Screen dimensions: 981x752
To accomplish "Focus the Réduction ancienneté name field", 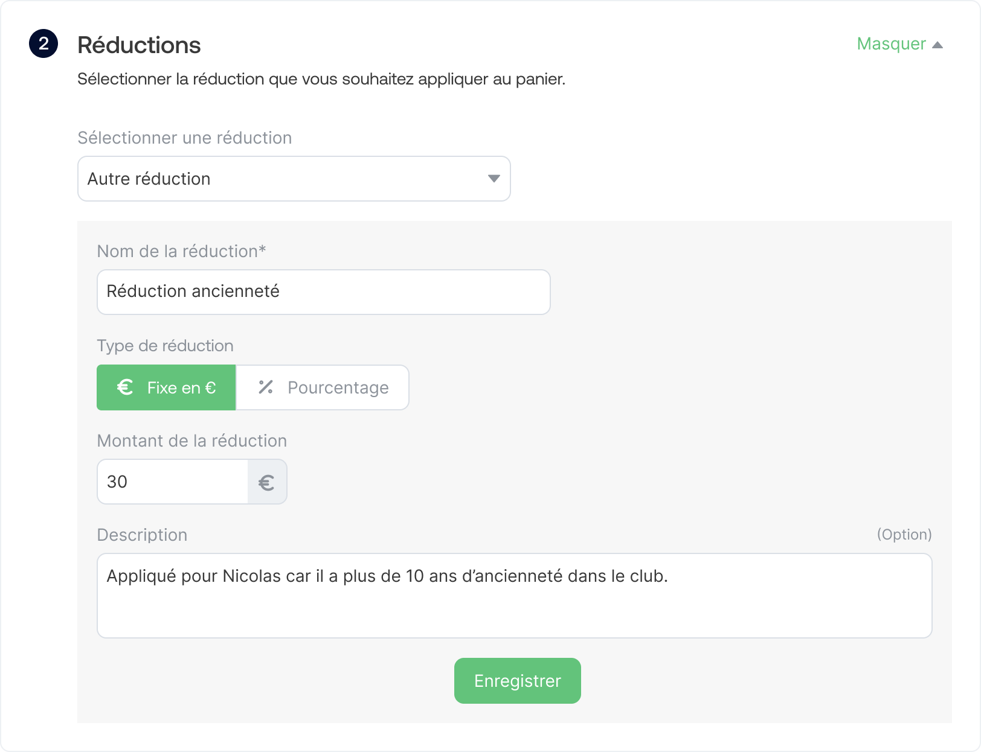I will click(323, 292).
